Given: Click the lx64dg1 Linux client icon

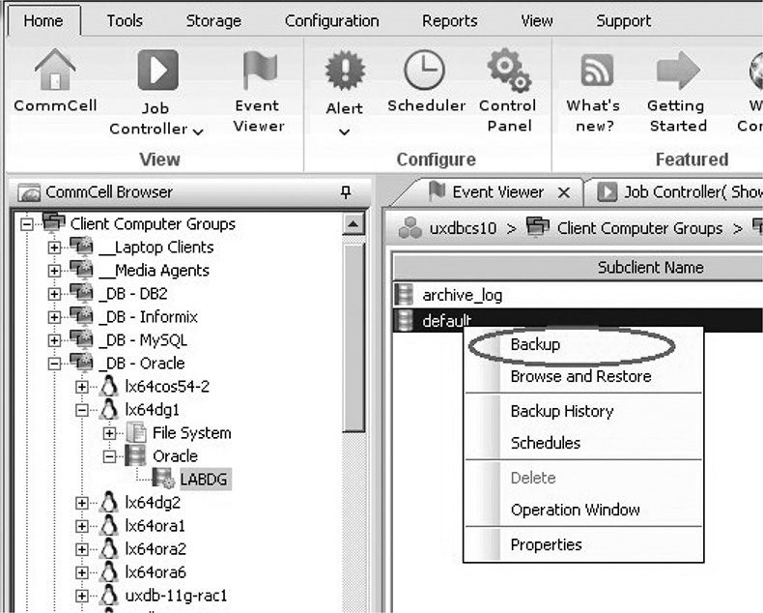Looking at the screenshot, I should point(109,409).
